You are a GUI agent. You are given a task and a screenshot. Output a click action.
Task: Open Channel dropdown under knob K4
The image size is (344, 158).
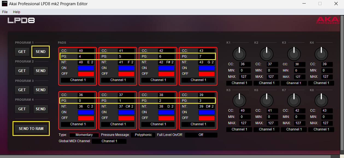click(x=321, y=83)
